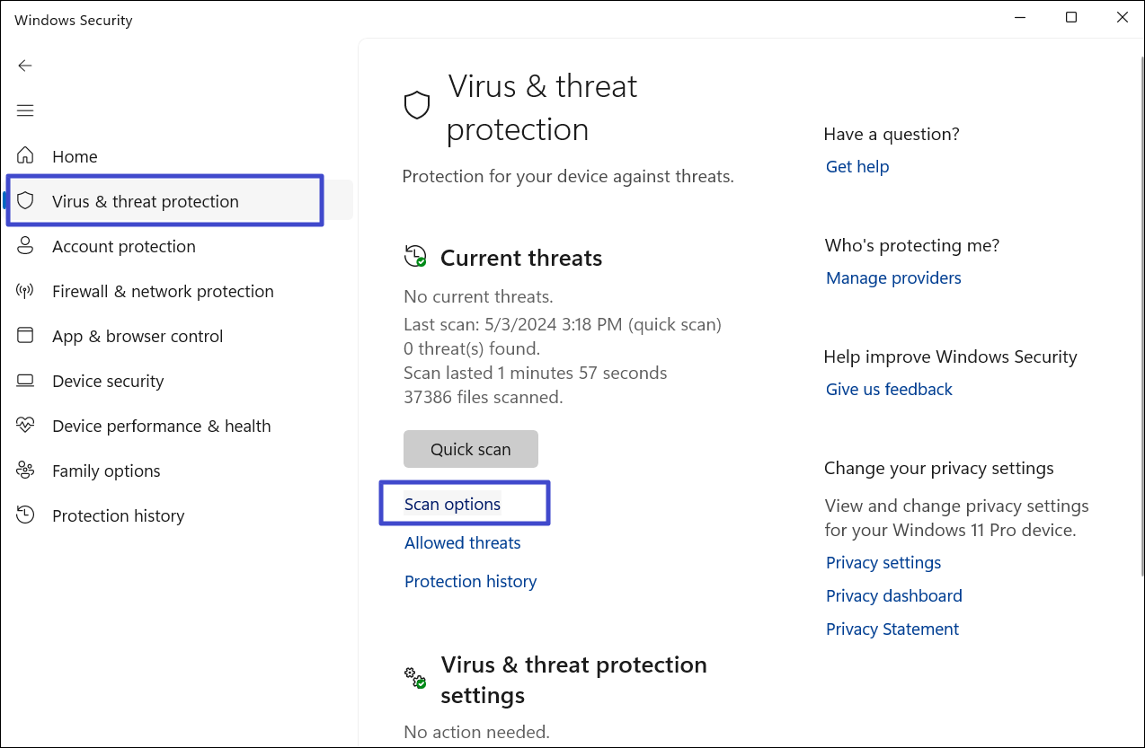Open Scan options link
Image resolution: width=1145 pixels, height=748 pixels.
coord(452,504)
